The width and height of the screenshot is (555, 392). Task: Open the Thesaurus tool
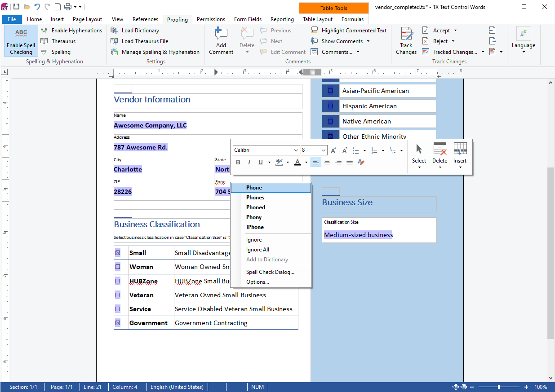point(63,41)
